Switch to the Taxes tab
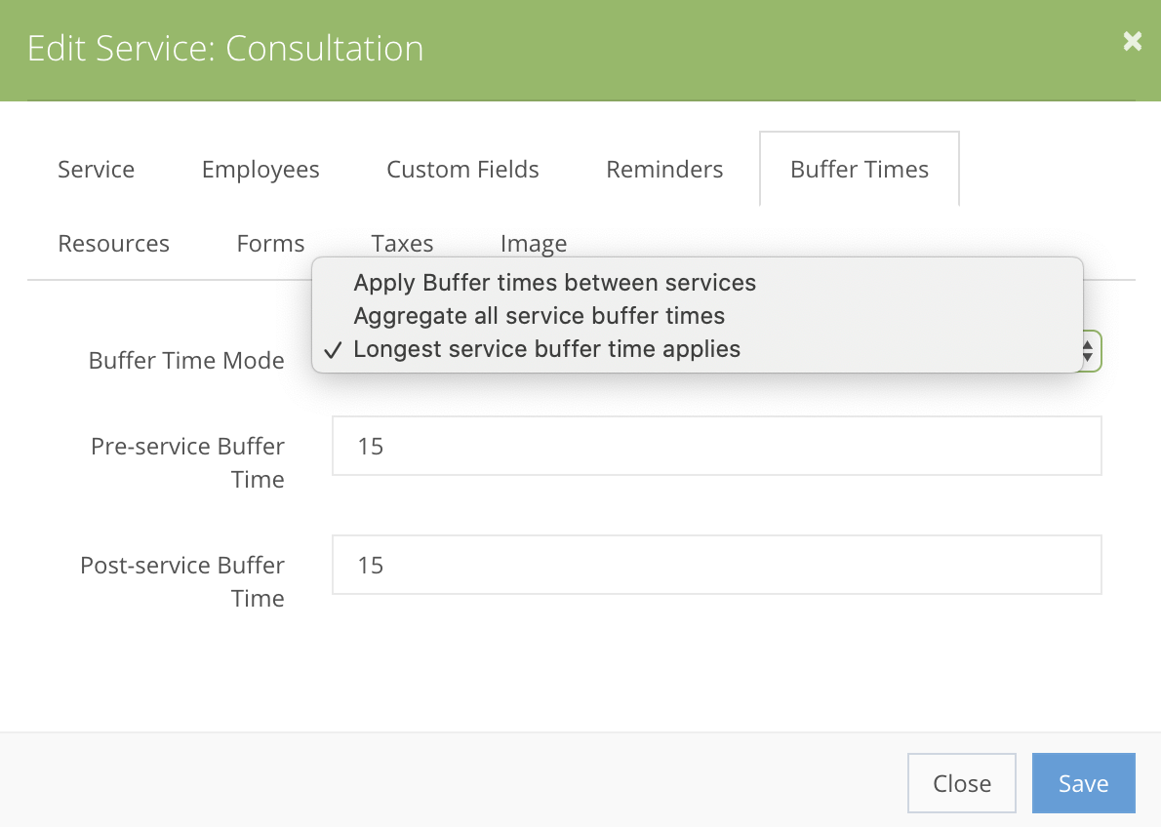The image size is (1161, 827). click(x=402, y=243)
